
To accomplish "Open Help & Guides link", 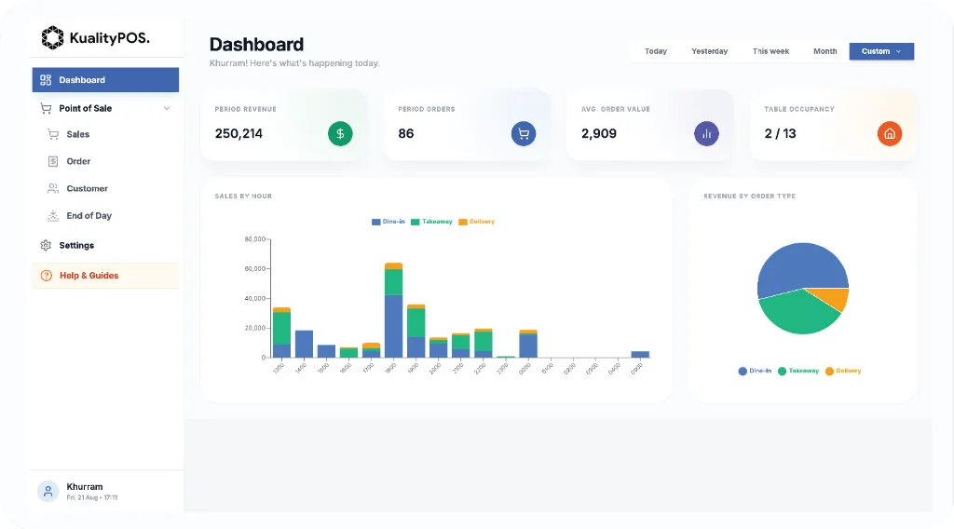I will coord(105,276).
